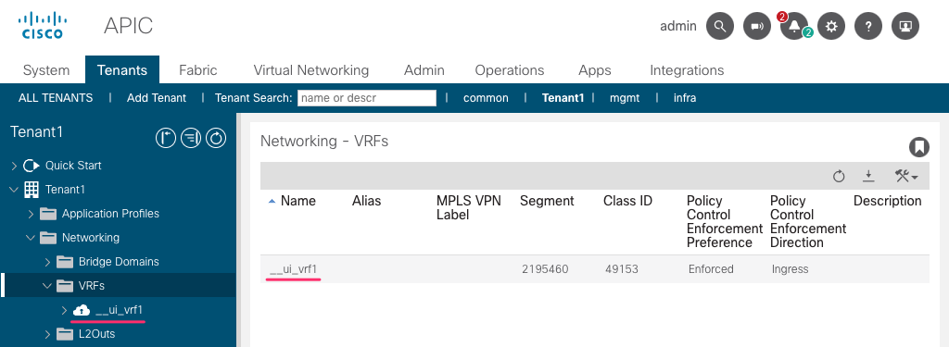Switch to the System tab
The image size is (949, 347).
(x=46, y=70)
